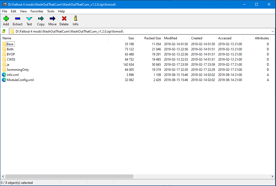Select the info.xml file entry
This screenshot has height=186, width=276.
point(13,75)
